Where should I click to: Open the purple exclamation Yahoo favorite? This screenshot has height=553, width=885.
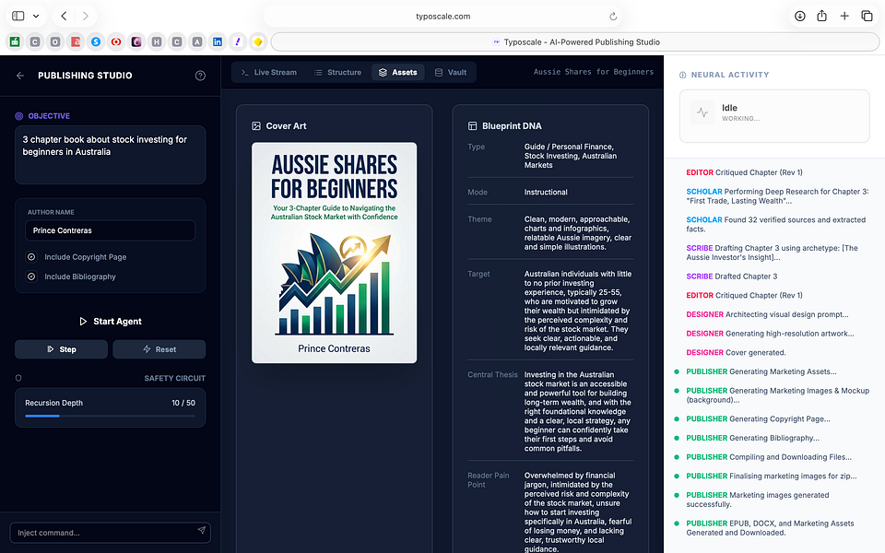pyautogui.click(x=238, y=41)
